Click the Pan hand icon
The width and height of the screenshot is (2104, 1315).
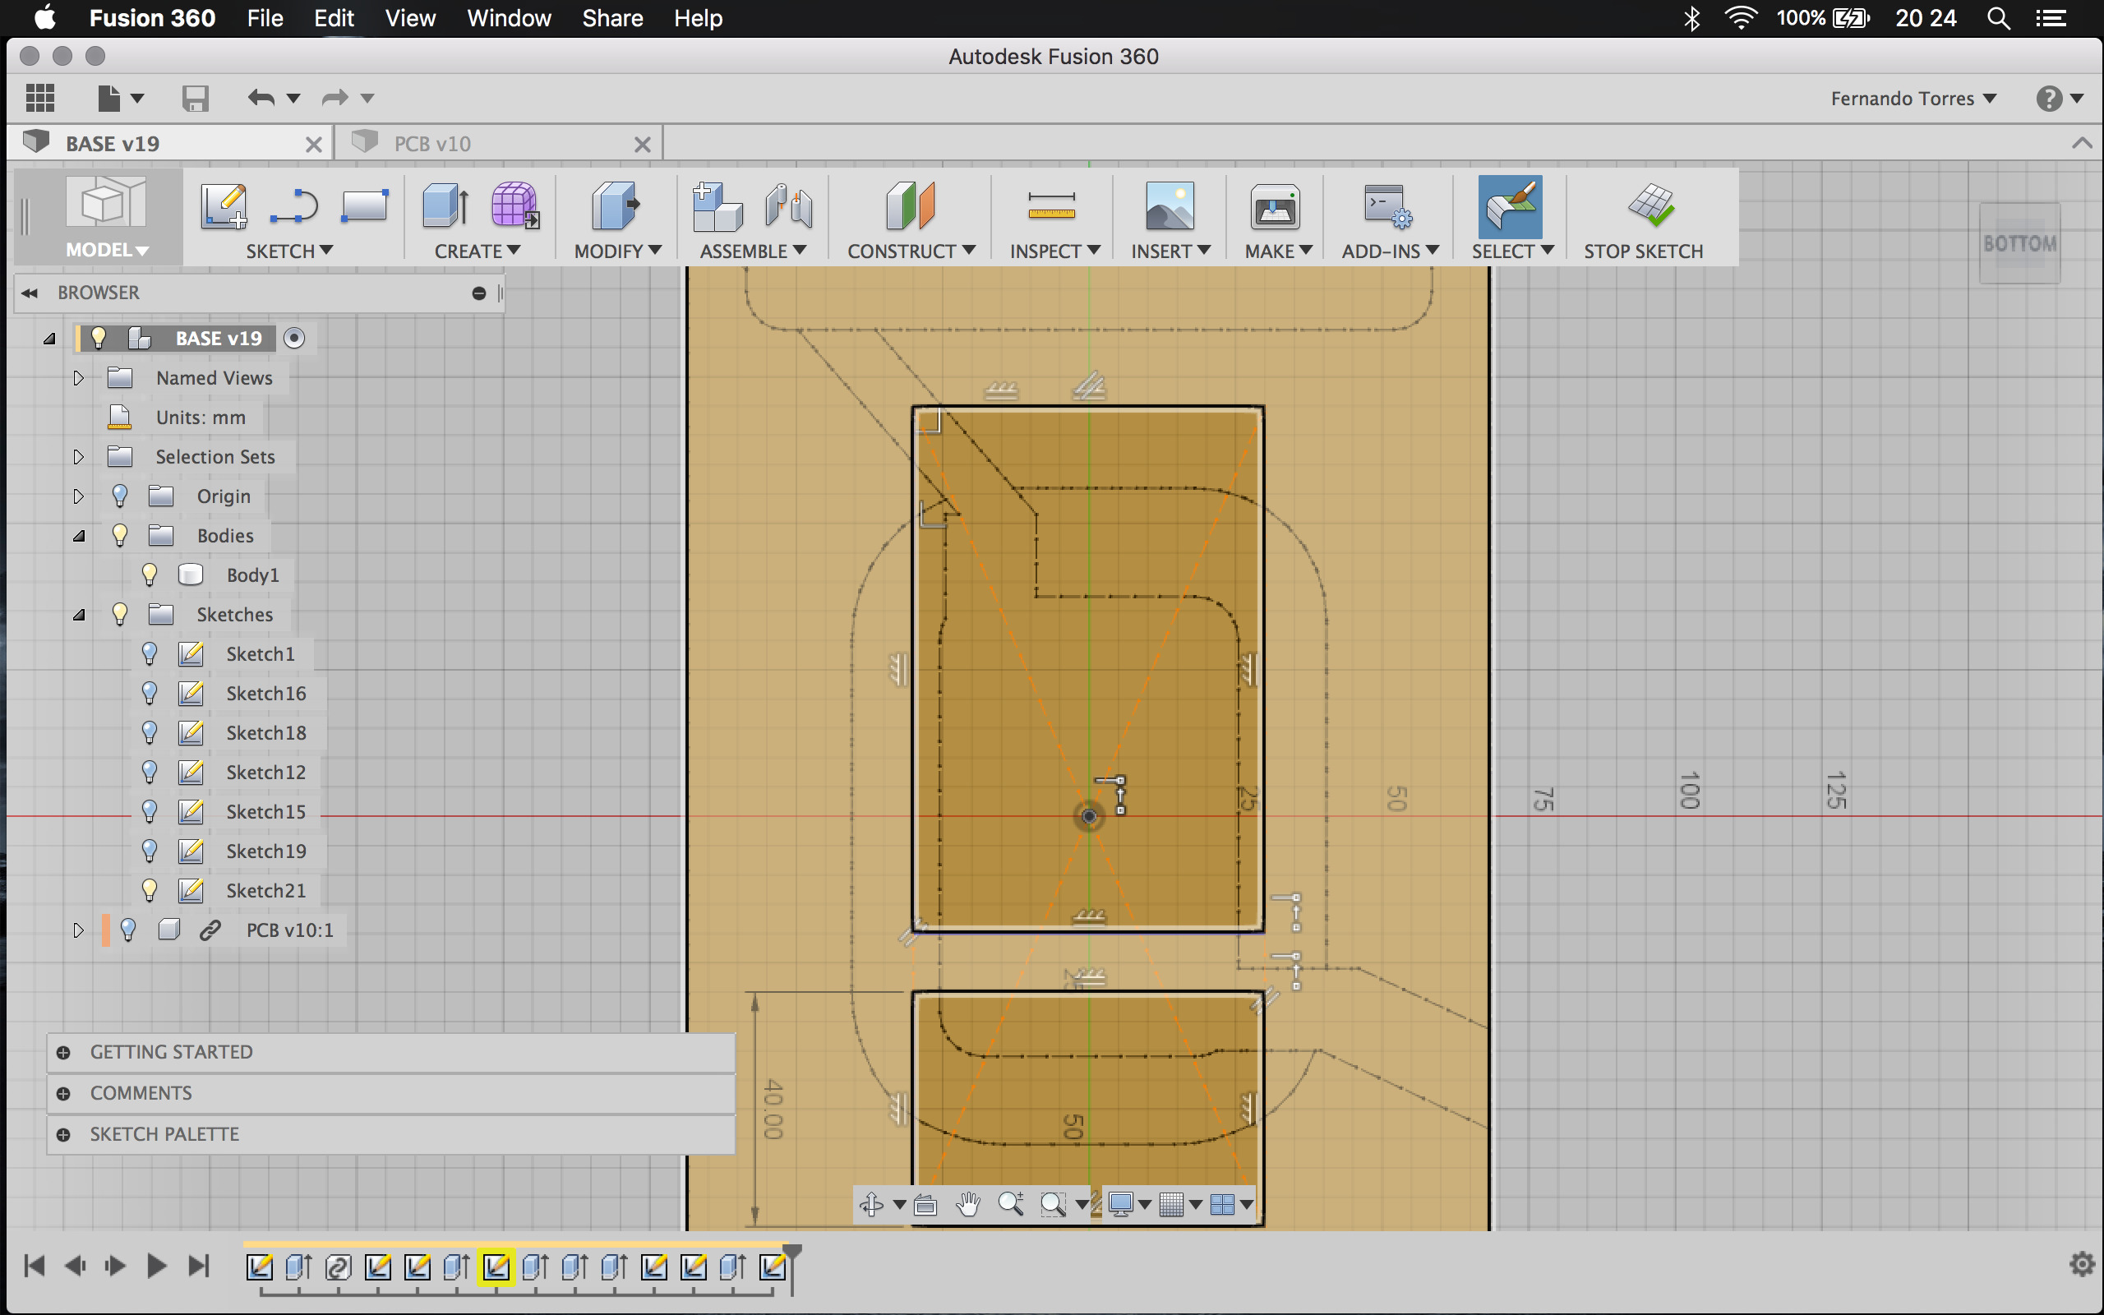967,1205
